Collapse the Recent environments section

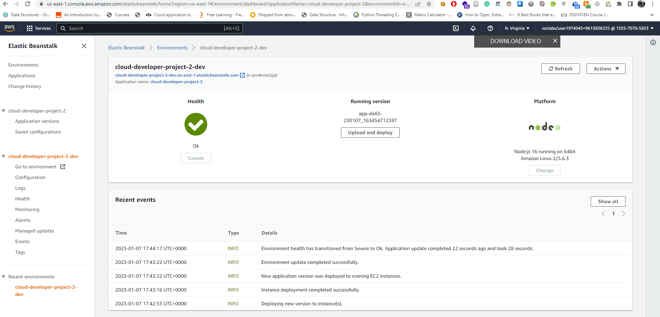click(3, 277)
